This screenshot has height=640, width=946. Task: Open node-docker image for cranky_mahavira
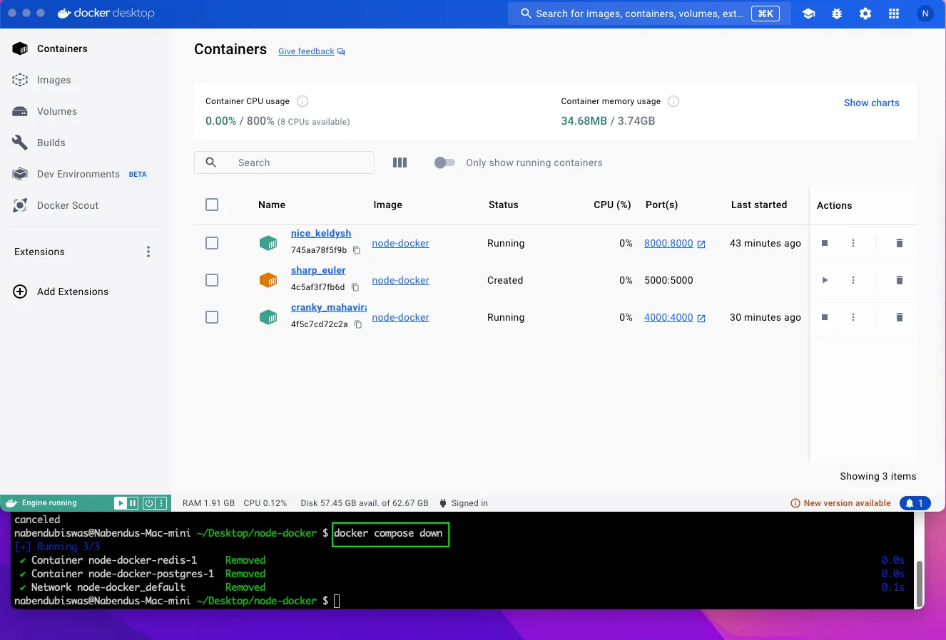[400, 317]
